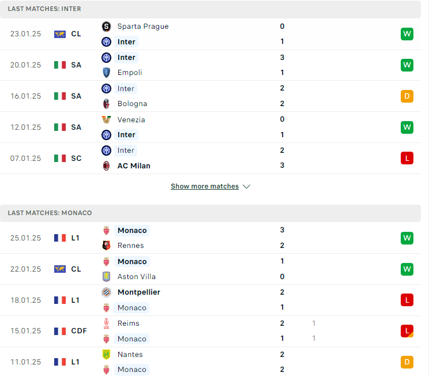Open Show more matches link
The width and height of the screenshot is (429, 376).
tap(205, 186)
